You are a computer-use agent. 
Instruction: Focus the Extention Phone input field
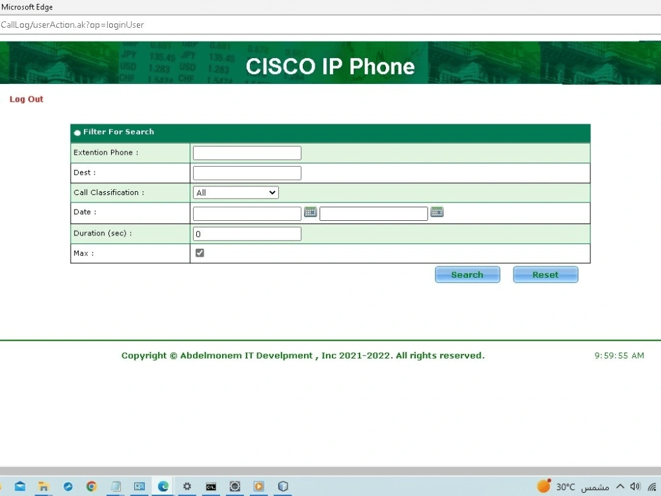pos(247,153)
